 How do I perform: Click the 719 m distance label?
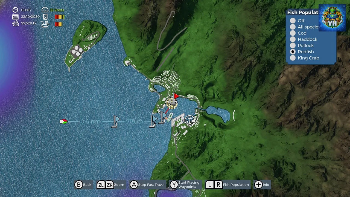pos(135,121)
